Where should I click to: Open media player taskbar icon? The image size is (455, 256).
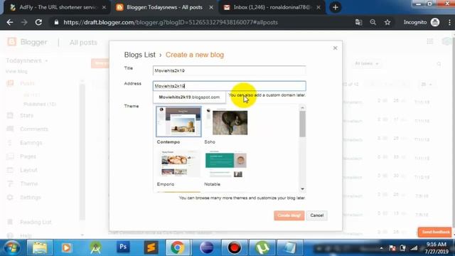coord(66,247)
